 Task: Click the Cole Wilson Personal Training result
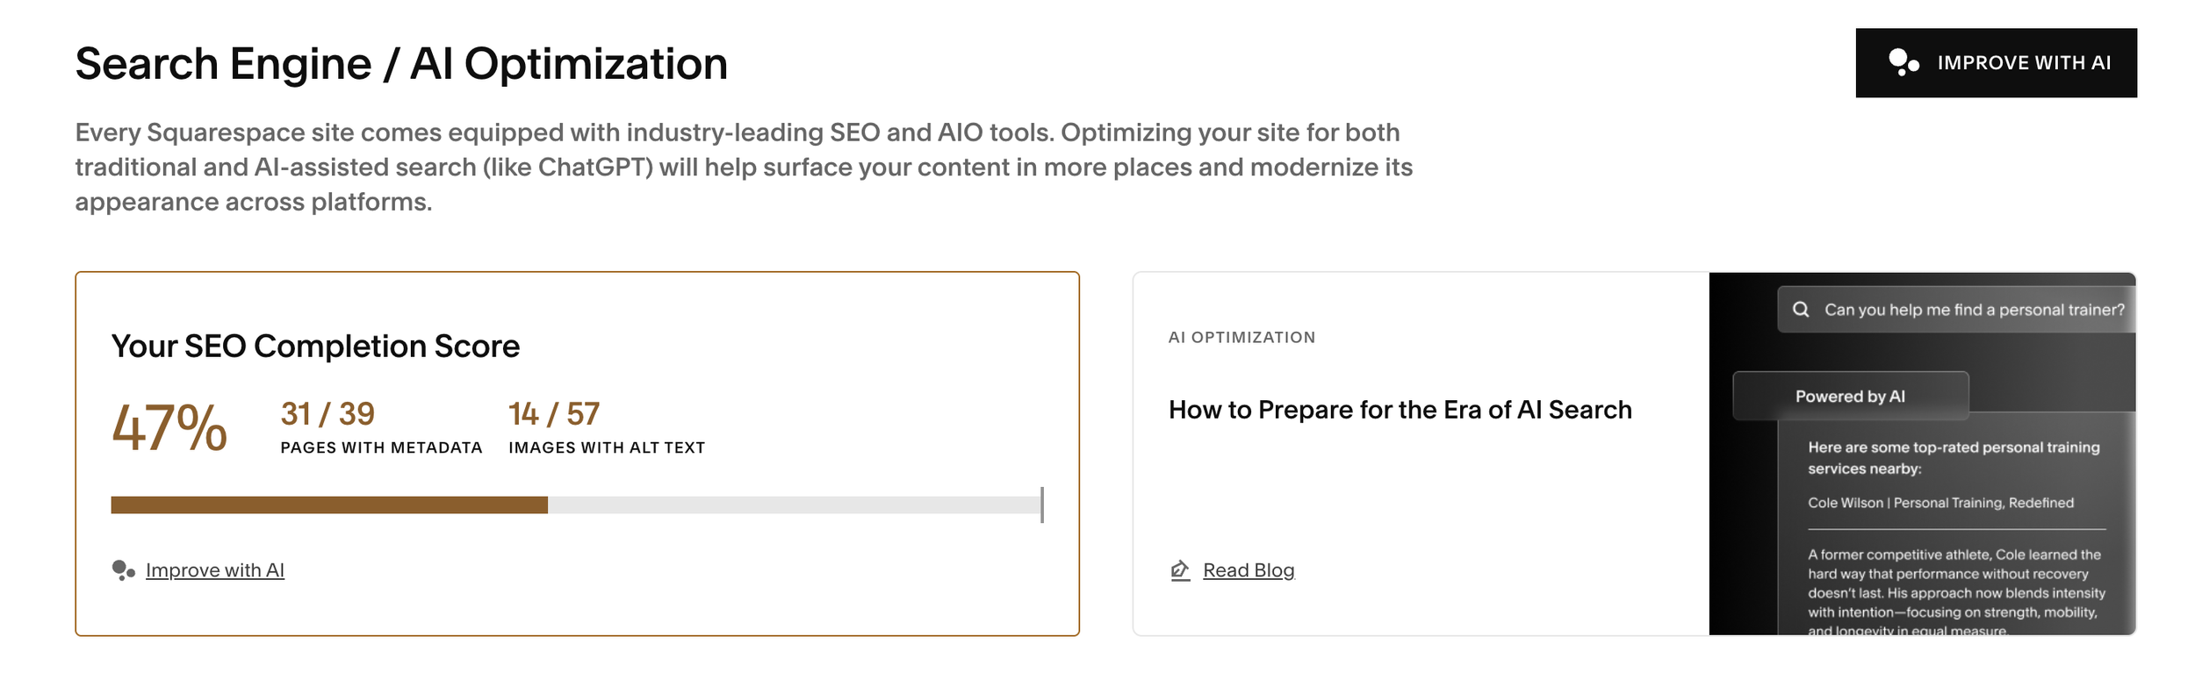point(1940,503)
